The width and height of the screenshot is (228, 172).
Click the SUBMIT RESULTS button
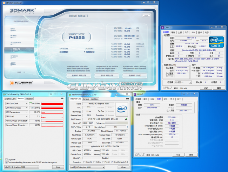pos(79,76)
